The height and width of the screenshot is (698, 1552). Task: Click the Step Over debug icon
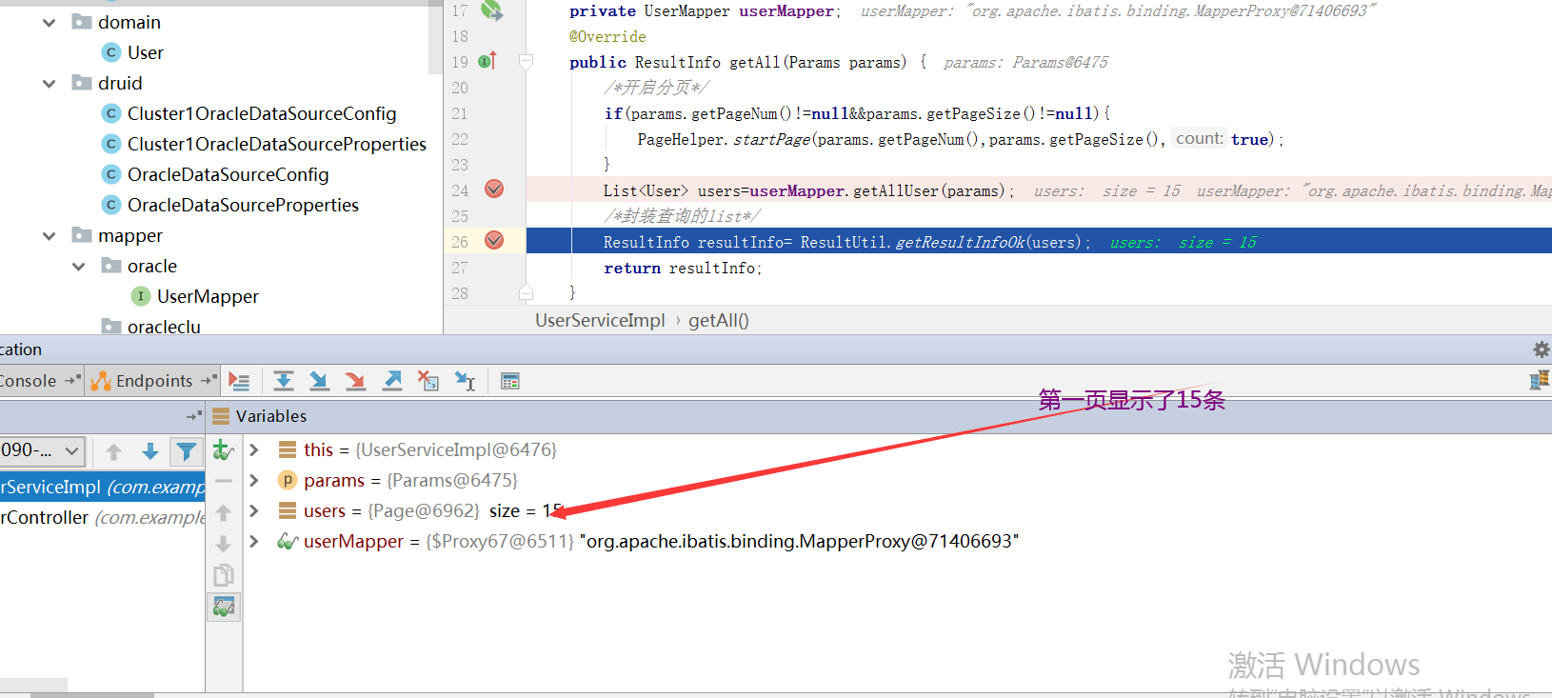pos(283,381)
